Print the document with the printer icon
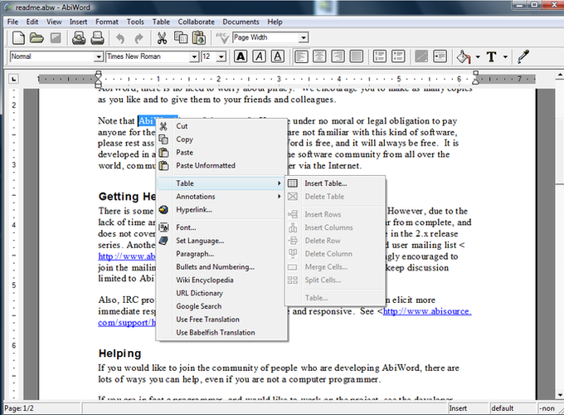 tap(97, 37)
